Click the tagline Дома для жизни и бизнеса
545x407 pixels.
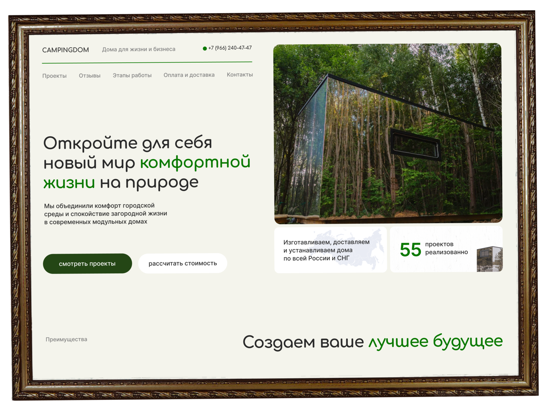pyautogui.click(x=139, y=49)
